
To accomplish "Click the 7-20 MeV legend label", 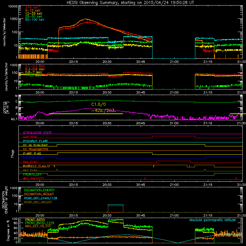I will tap(33, 75).
